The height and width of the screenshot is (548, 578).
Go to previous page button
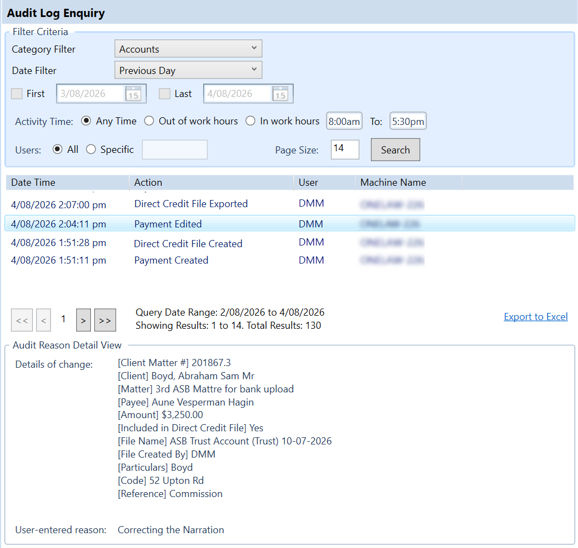tap(43, 320)
